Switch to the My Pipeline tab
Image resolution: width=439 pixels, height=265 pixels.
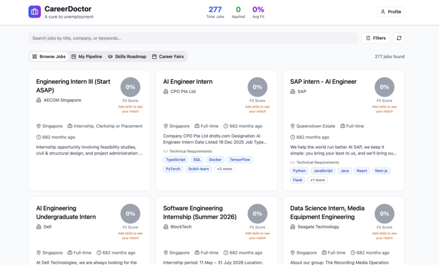click(x=87, y=57)
